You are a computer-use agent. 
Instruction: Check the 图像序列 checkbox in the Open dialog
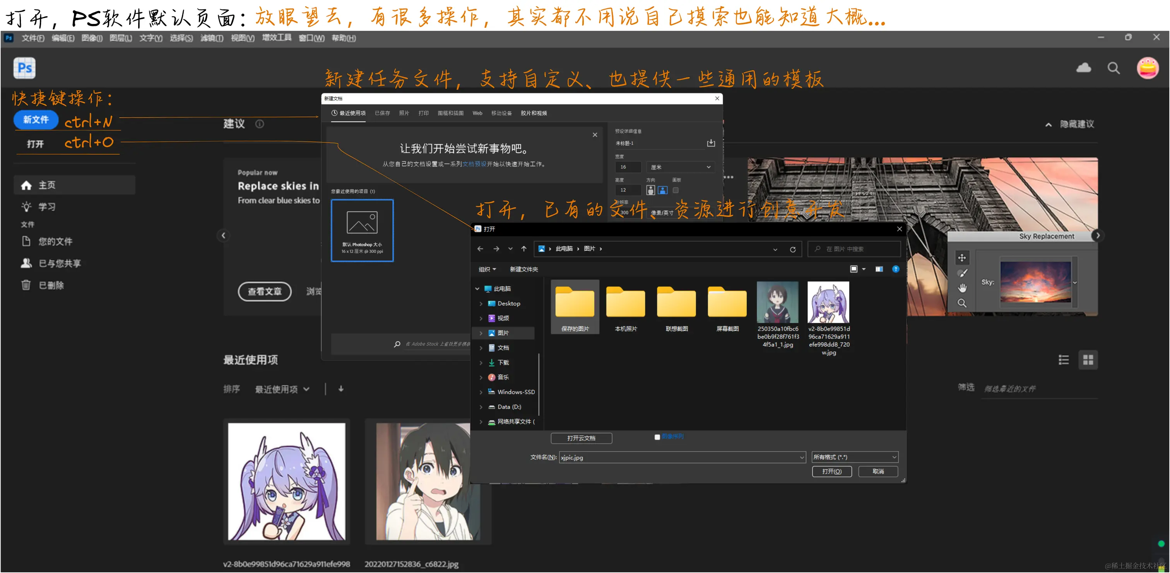click(657, 437)
